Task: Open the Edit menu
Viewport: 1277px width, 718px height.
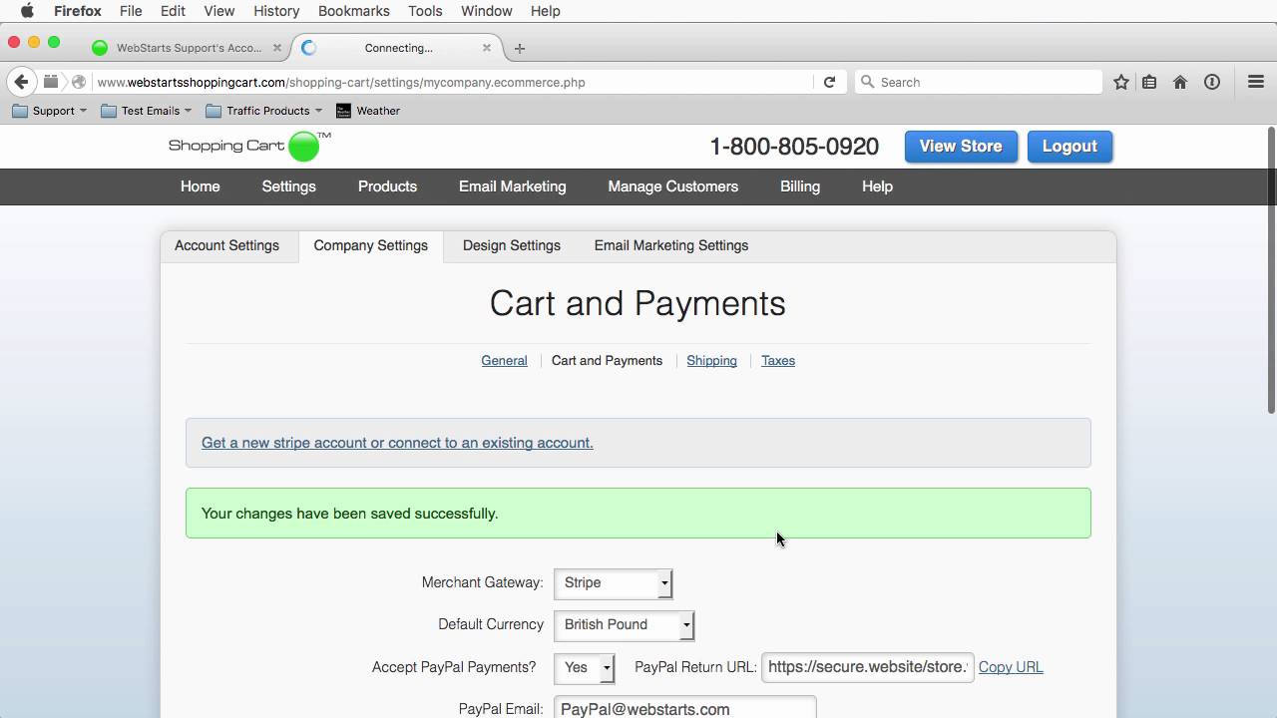Action: coord(173,11)
